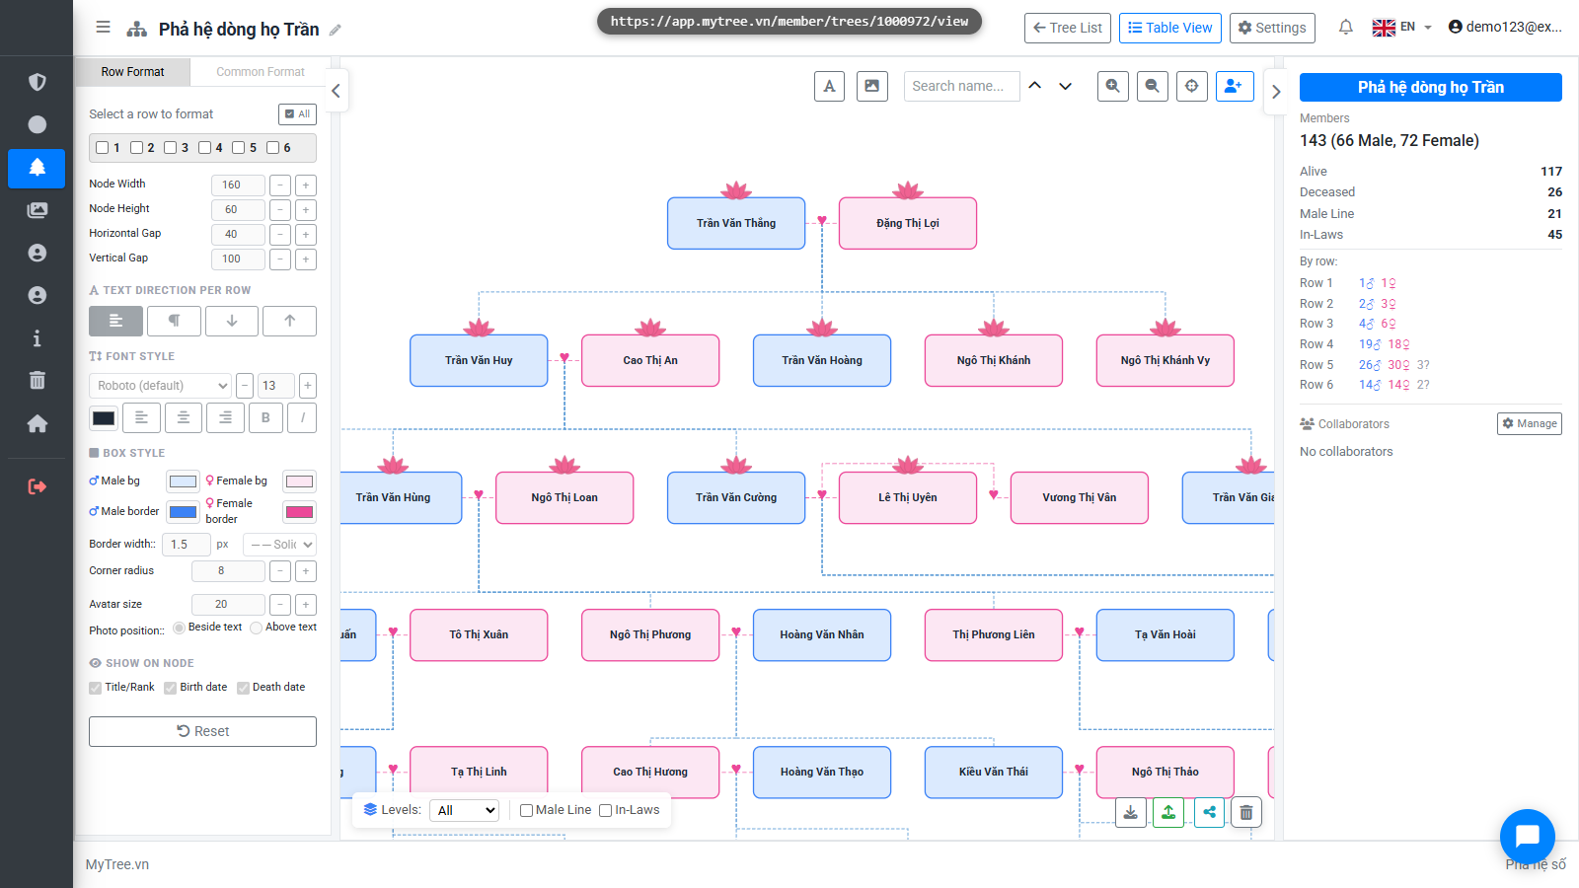This screenshot has height=888, width=1579.
Task: Open the Roboto font dropdown
Action: click(161, 386)
